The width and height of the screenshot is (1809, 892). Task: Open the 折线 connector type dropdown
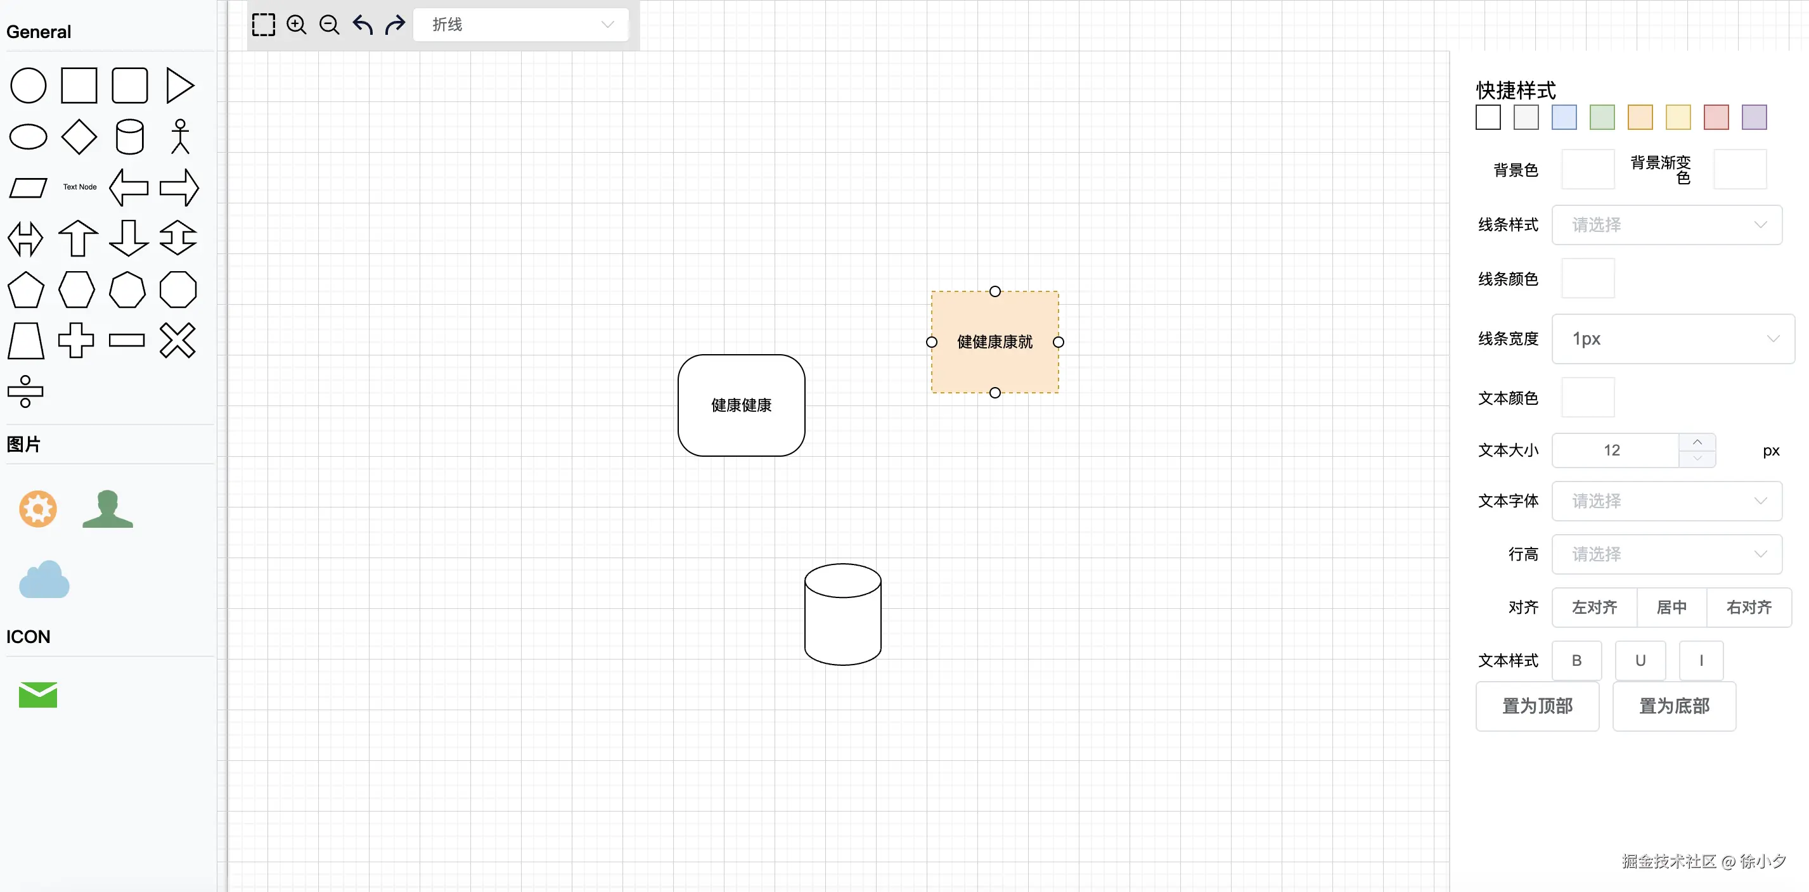coord(521,25)
